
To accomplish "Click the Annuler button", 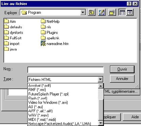I will [122, 79].
